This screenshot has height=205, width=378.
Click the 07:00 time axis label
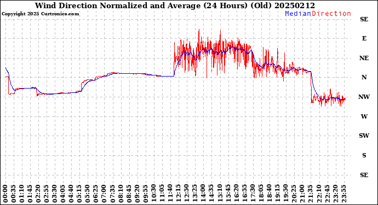104,194
